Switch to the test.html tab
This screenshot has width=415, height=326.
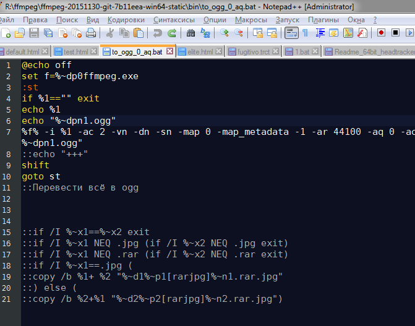75,51
